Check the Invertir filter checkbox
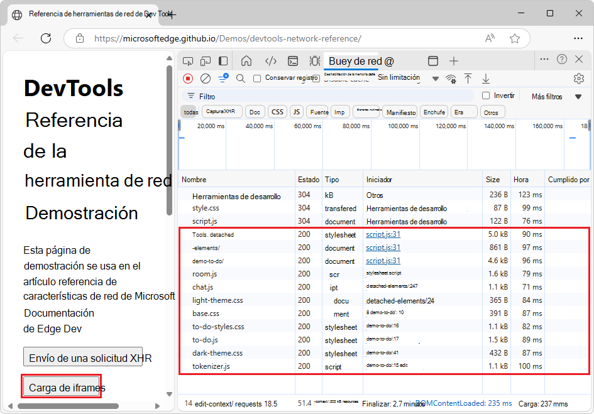This screenshot has height=414, width=594. [x=487, y=97]
